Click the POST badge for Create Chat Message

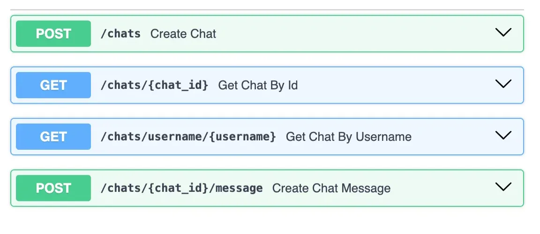(x=53, y=188)
